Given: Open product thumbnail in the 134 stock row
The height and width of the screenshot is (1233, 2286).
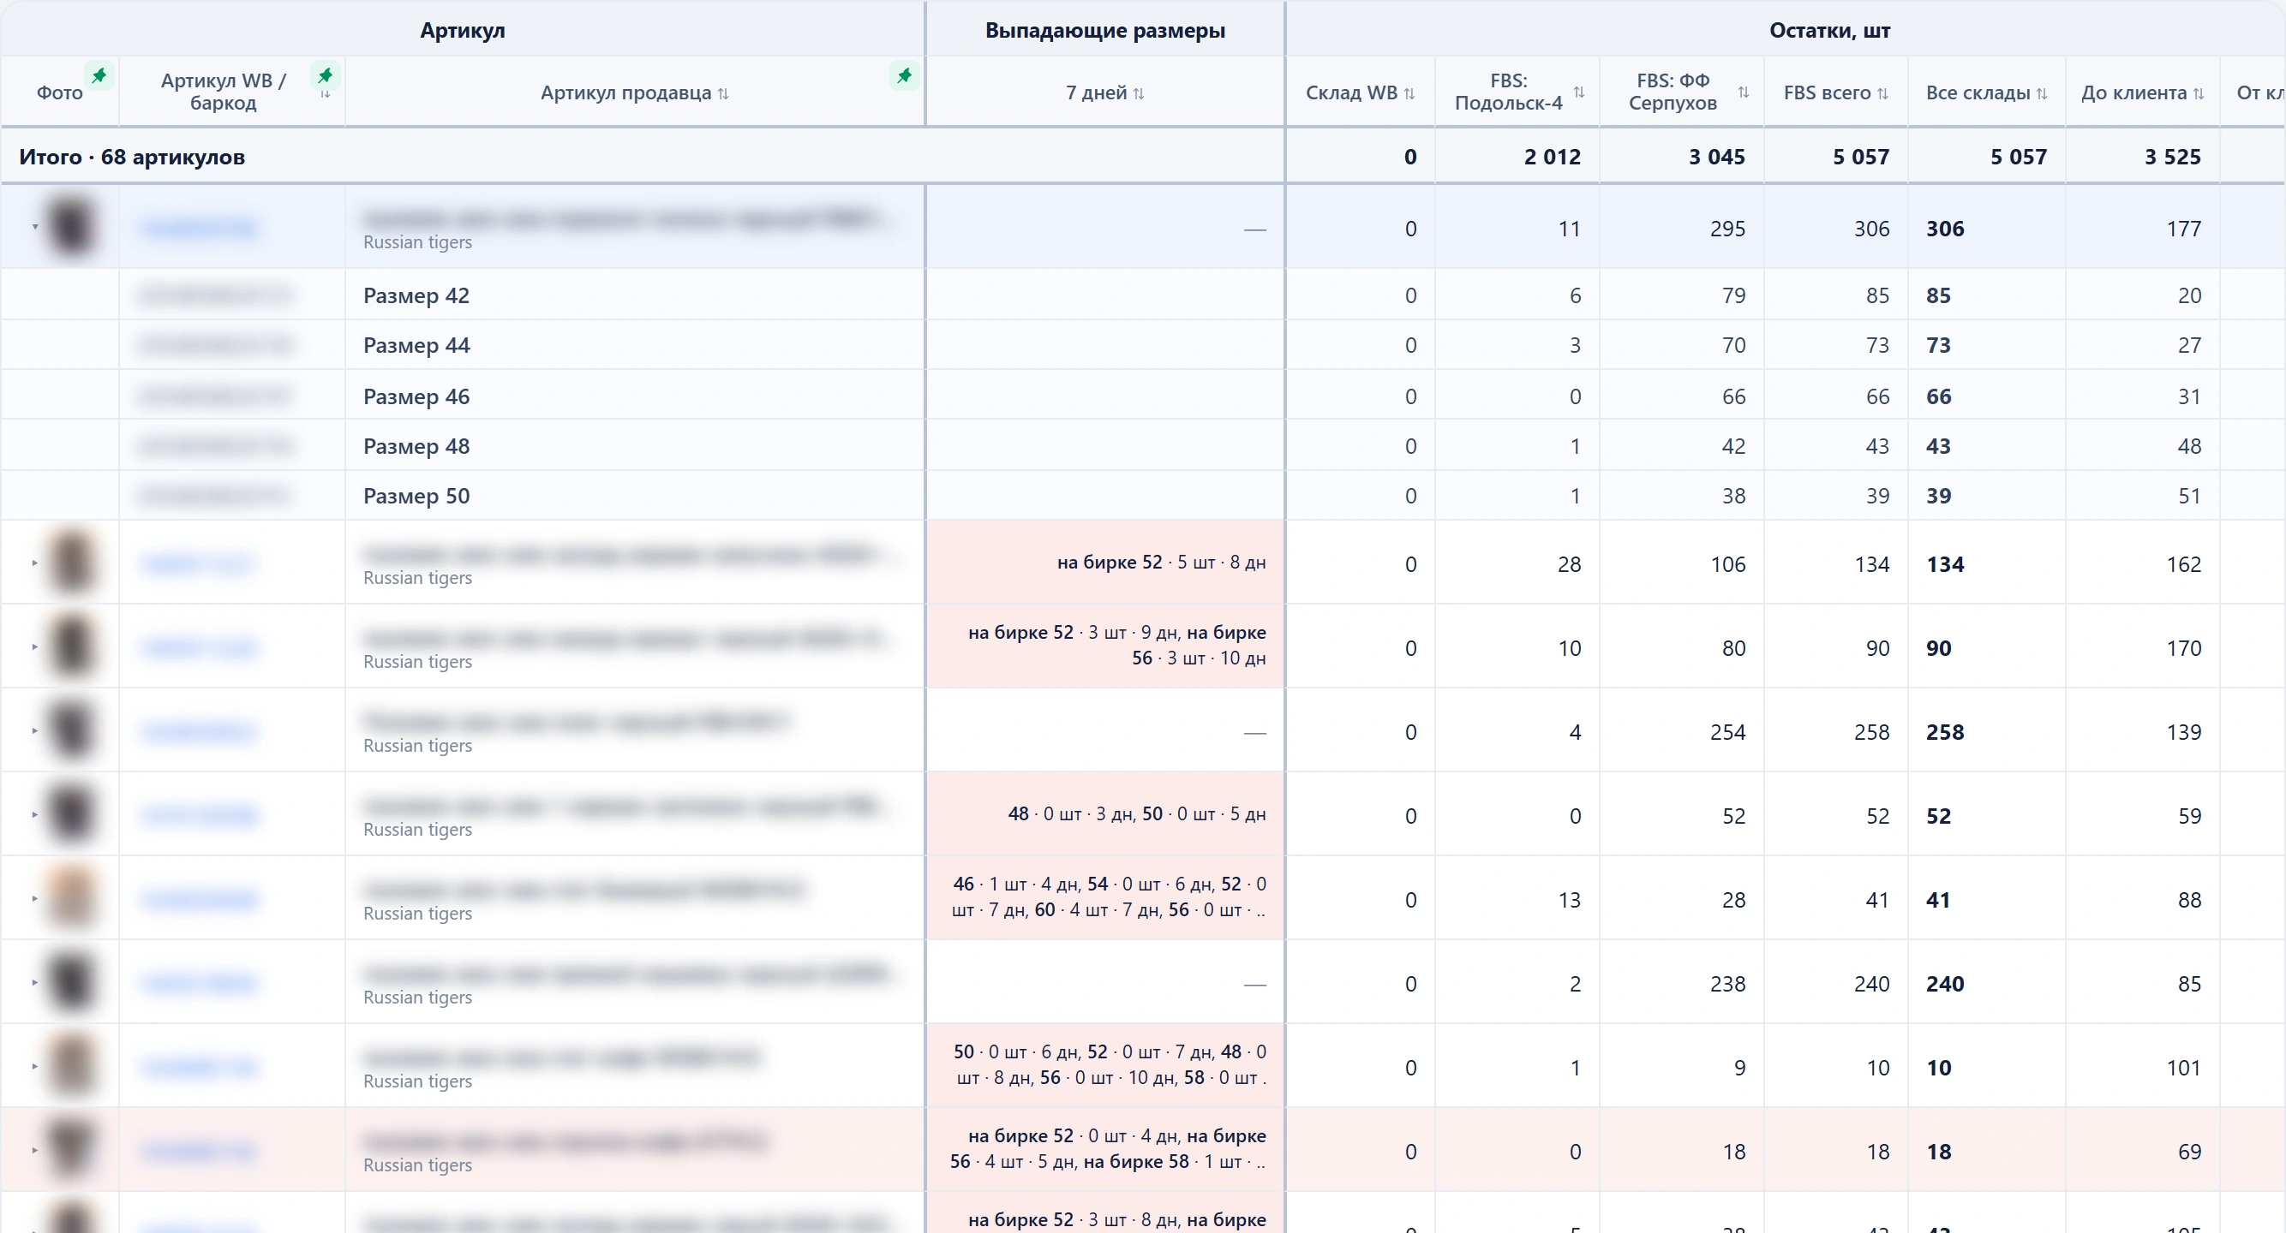Looking at the screenshot, I should coord(71,563).
